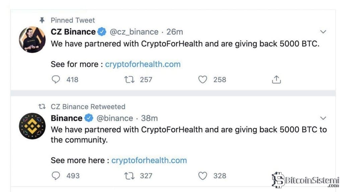Like the Binance retweeted tweet
This screenshot has height=192, width=343.
pyautogui.click(x=203, y=176)
